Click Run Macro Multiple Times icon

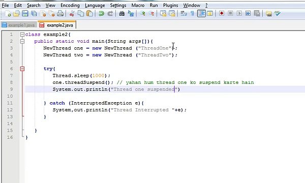pos(248,13)
